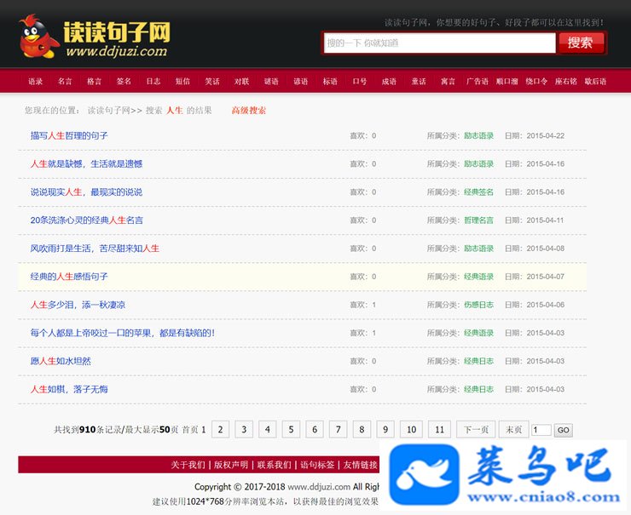Image resolution: width=631 pixels, height=515 pixels.
Task: Go to results page 2
Action: coord(221,429)
